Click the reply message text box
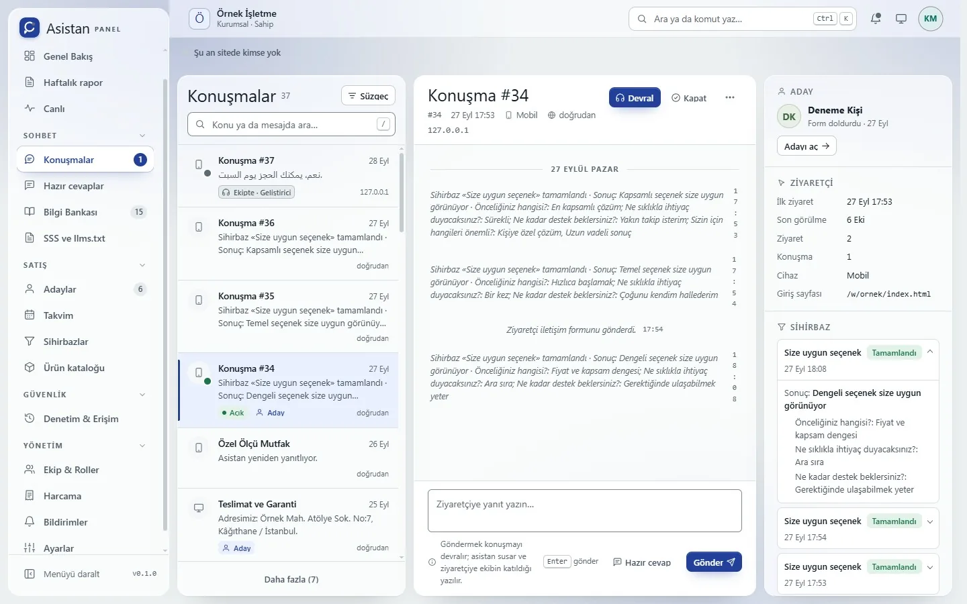This screenshot has height=604, width=967. coord(585,511)
